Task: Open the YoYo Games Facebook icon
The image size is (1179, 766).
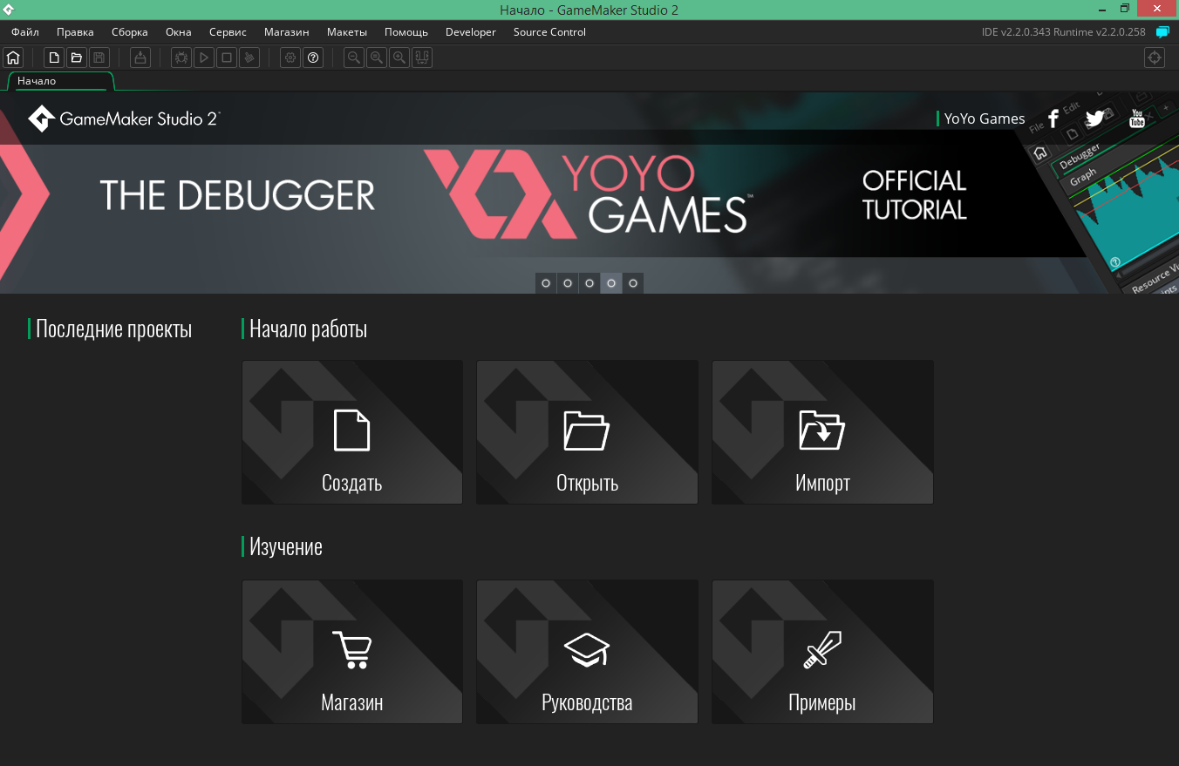Action: [x=1053, y=119]
